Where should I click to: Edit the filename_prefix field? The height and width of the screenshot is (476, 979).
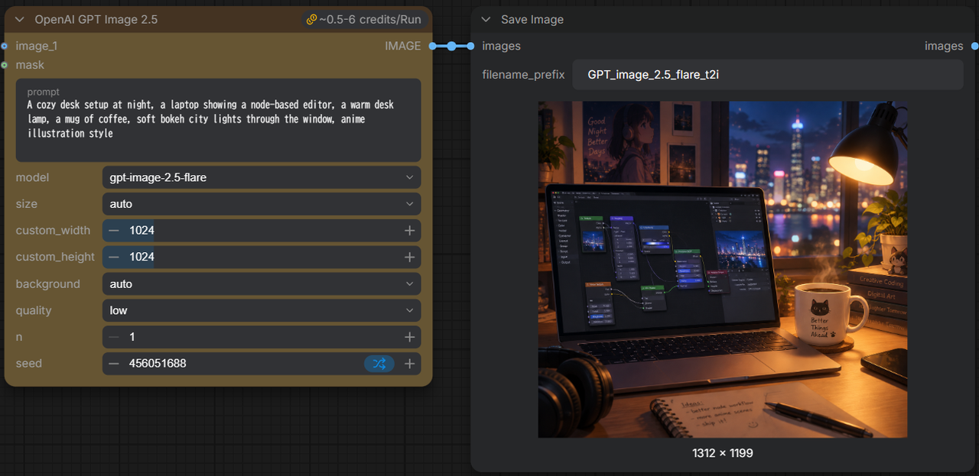coord(768,75)
